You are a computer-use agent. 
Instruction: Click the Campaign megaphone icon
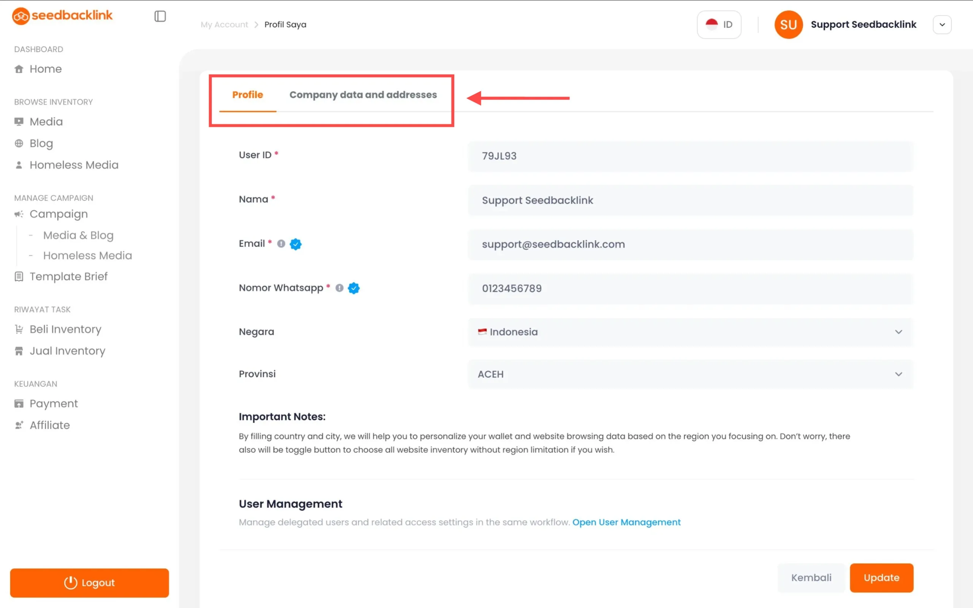[x=19, y=214]
